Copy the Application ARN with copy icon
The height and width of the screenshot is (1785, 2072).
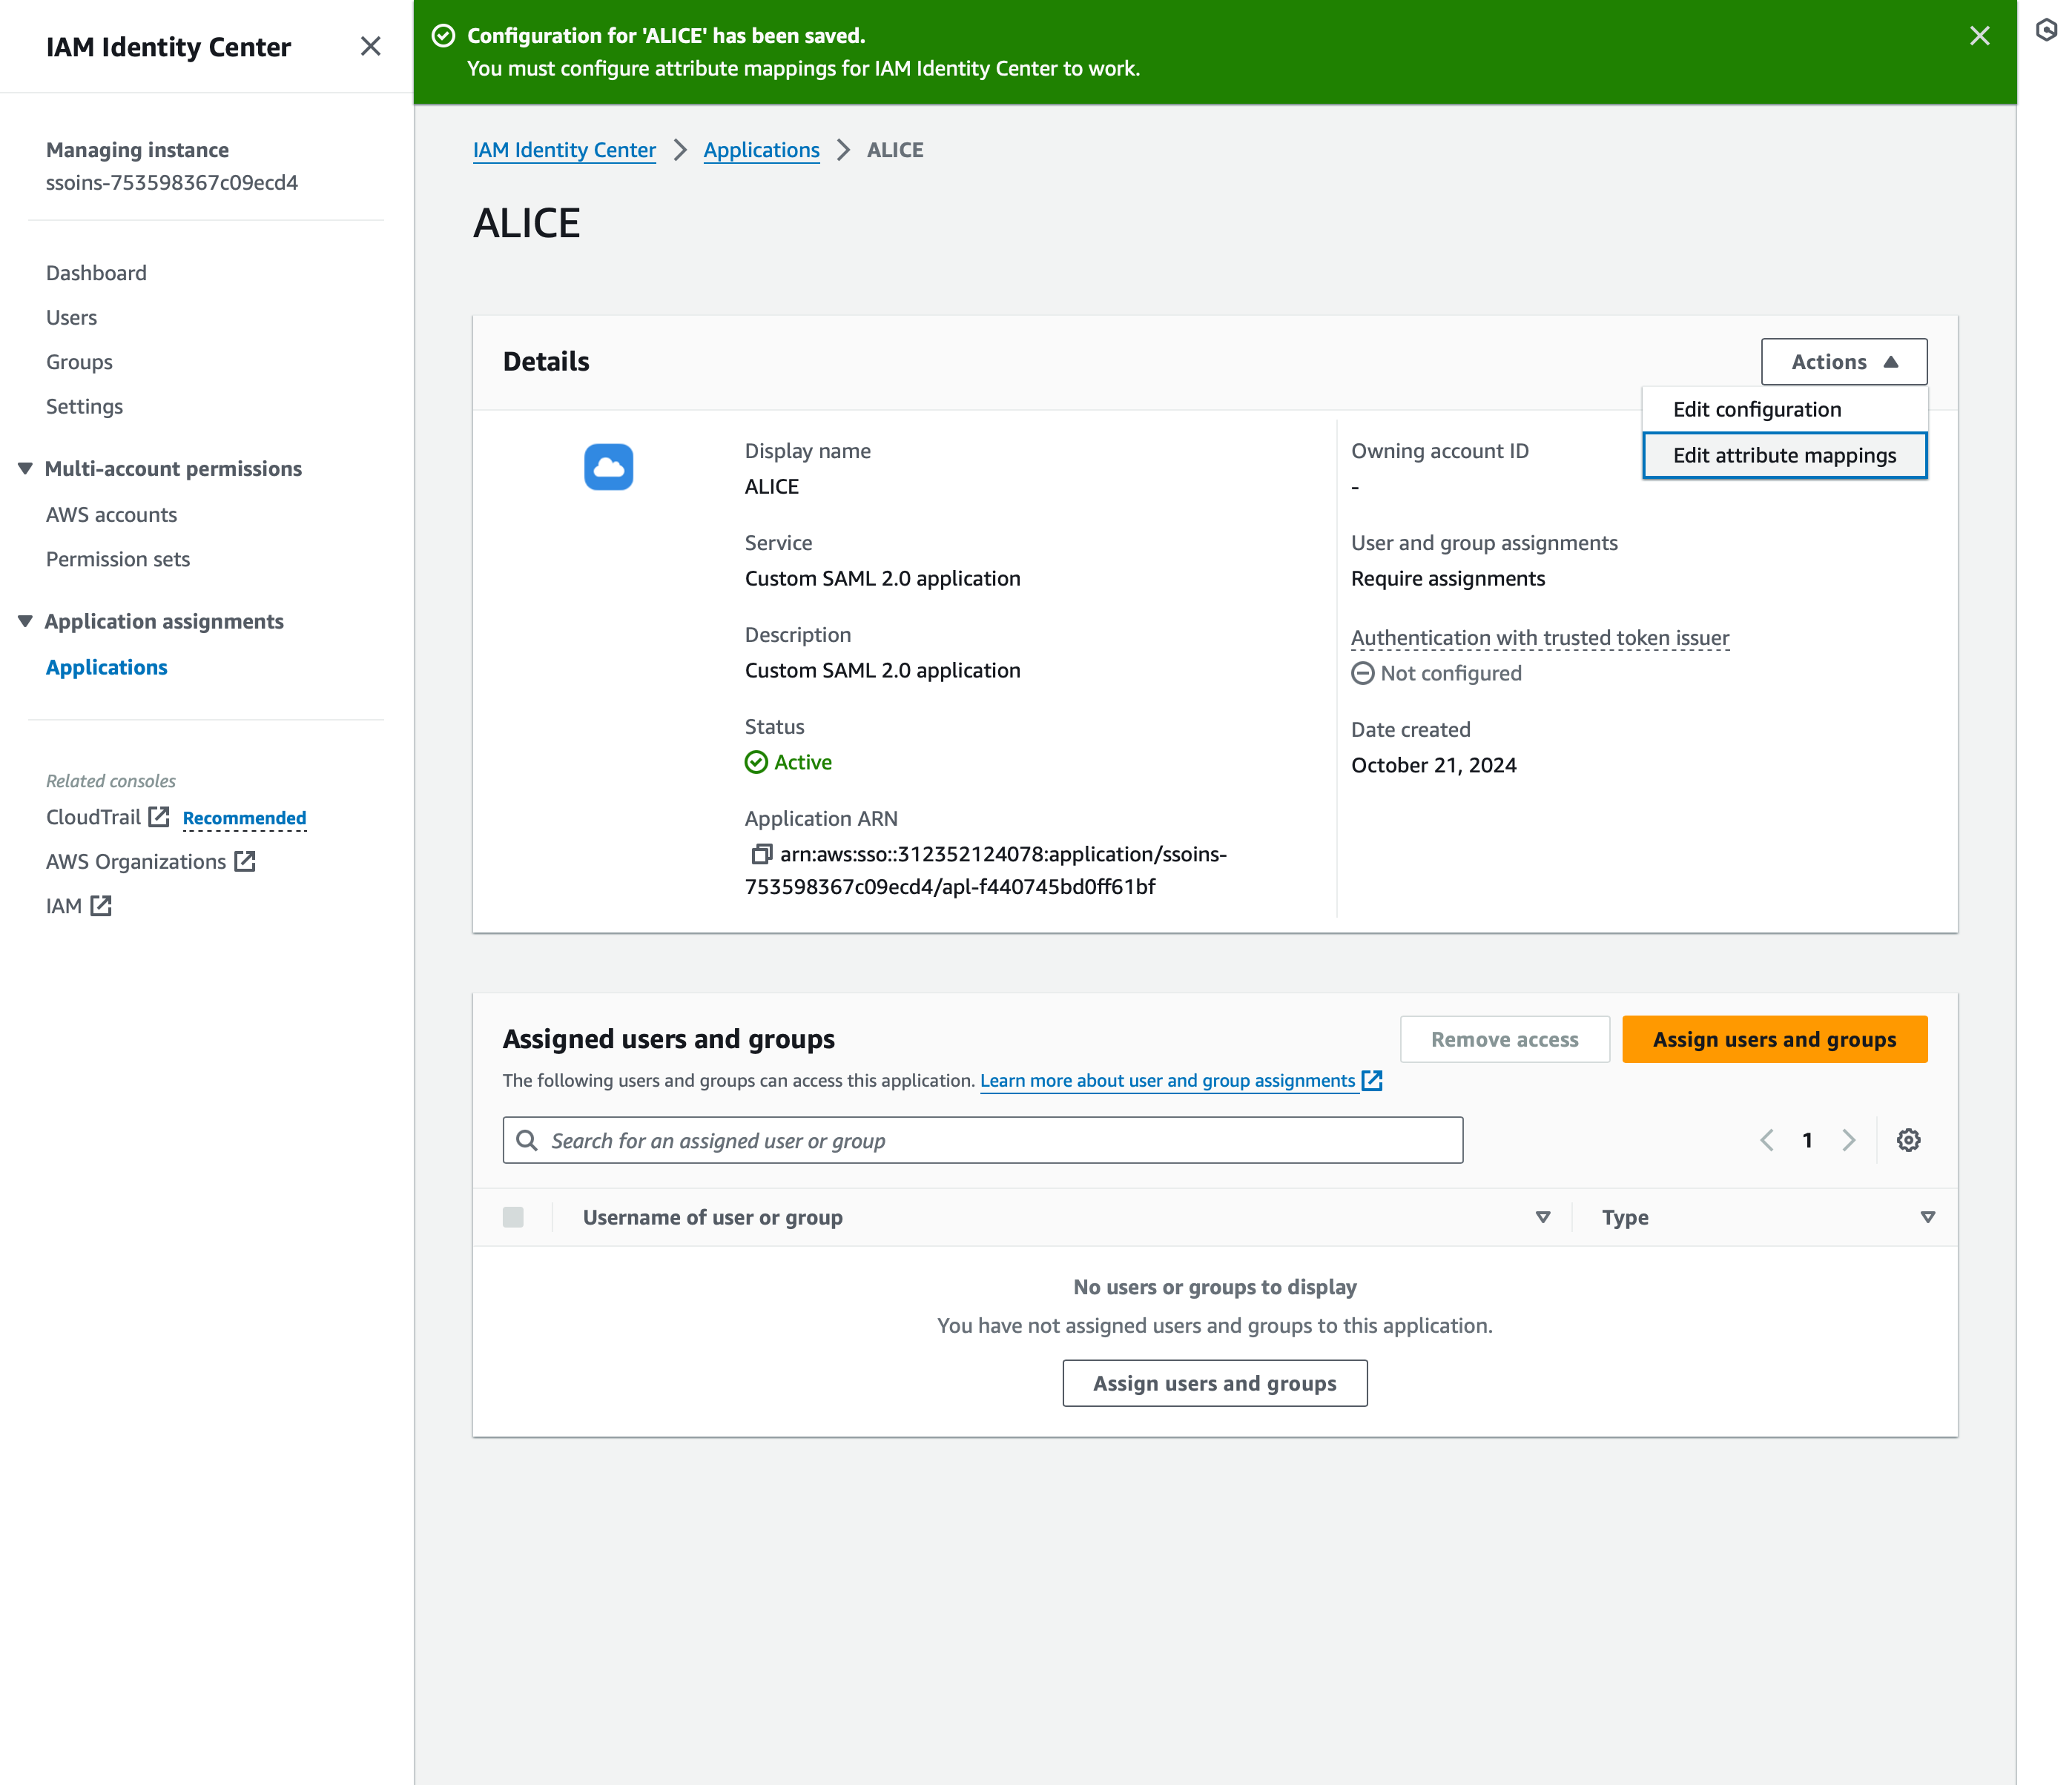761,853
